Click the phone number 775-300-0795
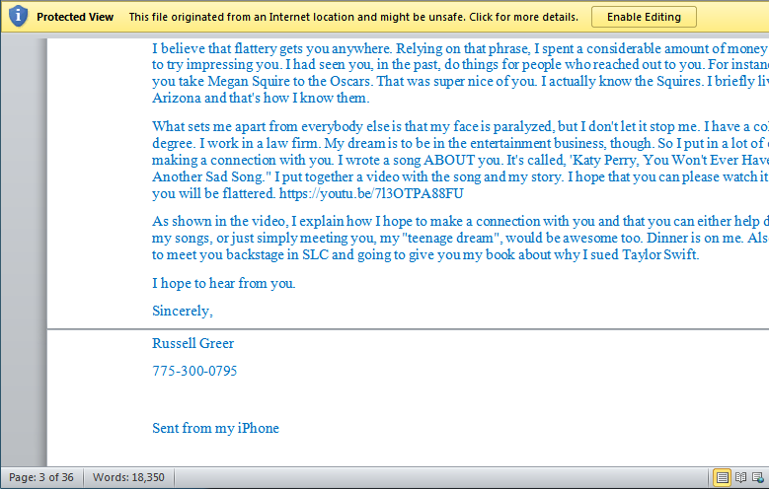This screenshot has width=769, height=489. point(194,371)
